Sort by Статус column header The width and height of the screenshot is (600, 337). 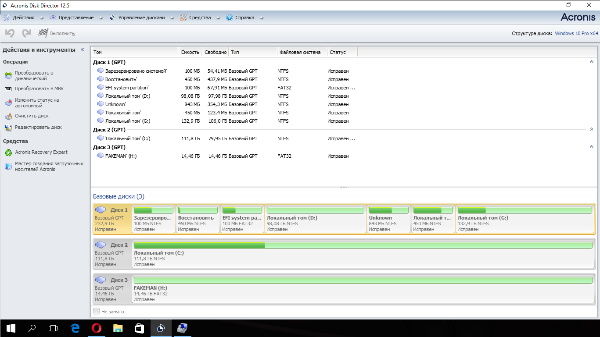tap(342, 52)
